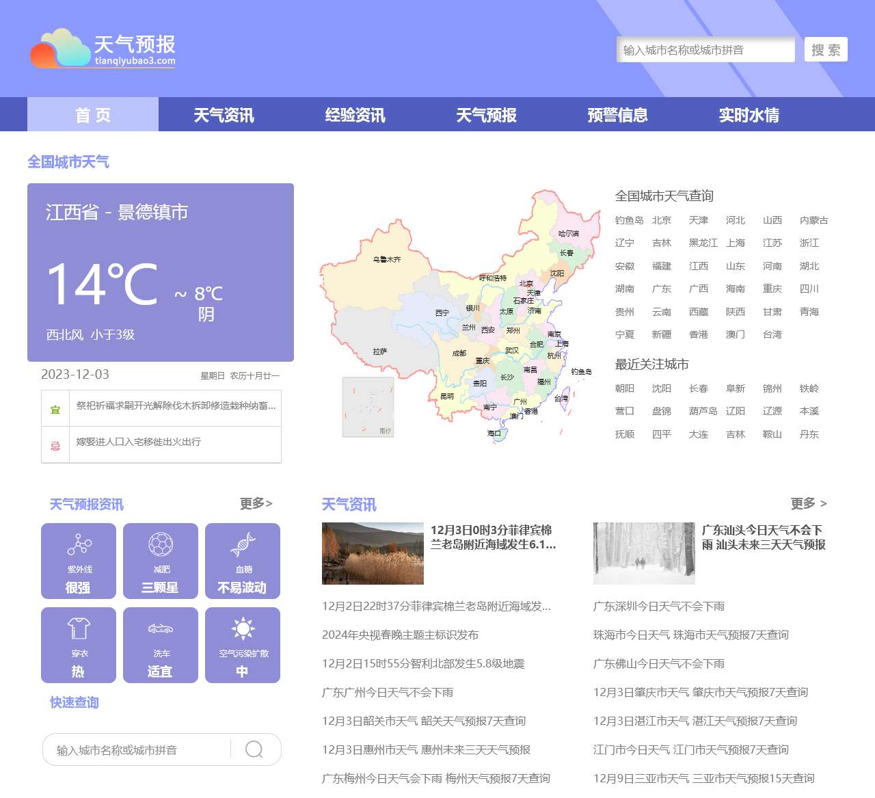Go to the 首页 tab
The image size is (875, 798).
(93, 114)
